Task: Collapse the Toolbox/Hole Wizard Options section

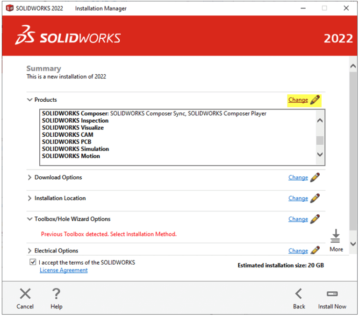Action: 29,219
